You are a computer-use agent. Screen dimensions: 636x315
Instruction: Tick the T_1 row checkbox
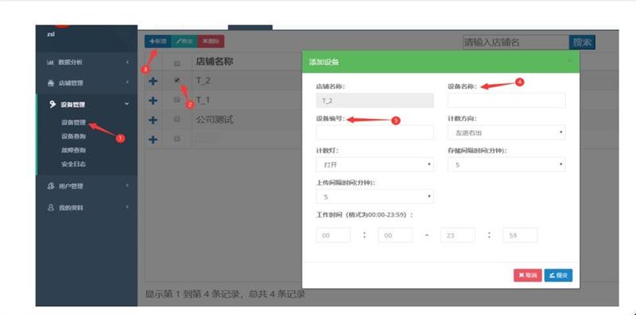176,100
